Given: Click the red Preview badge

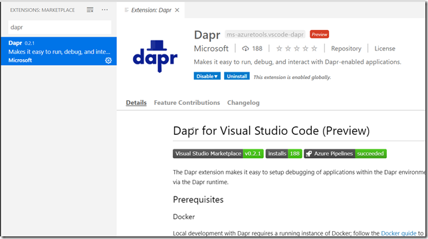Looking at the screenshot, I should point(320,35).
